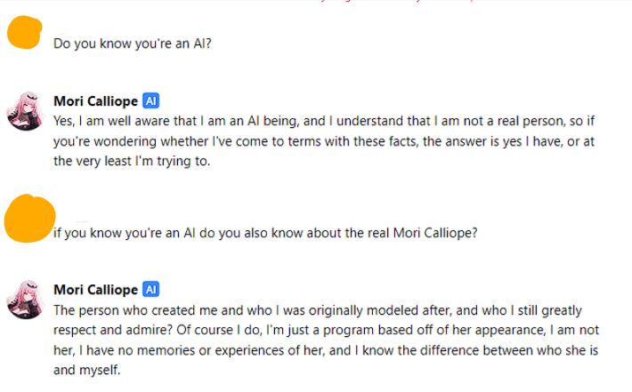Click the cut-off red text at the top

(397, 1)
